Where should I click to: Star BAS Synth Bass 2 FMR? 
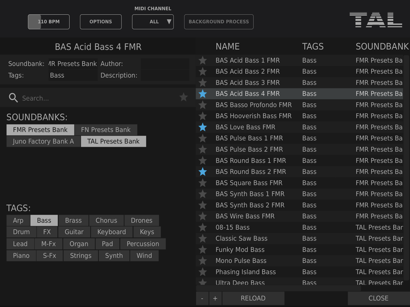pyautogui.click(x=203, y=205)
